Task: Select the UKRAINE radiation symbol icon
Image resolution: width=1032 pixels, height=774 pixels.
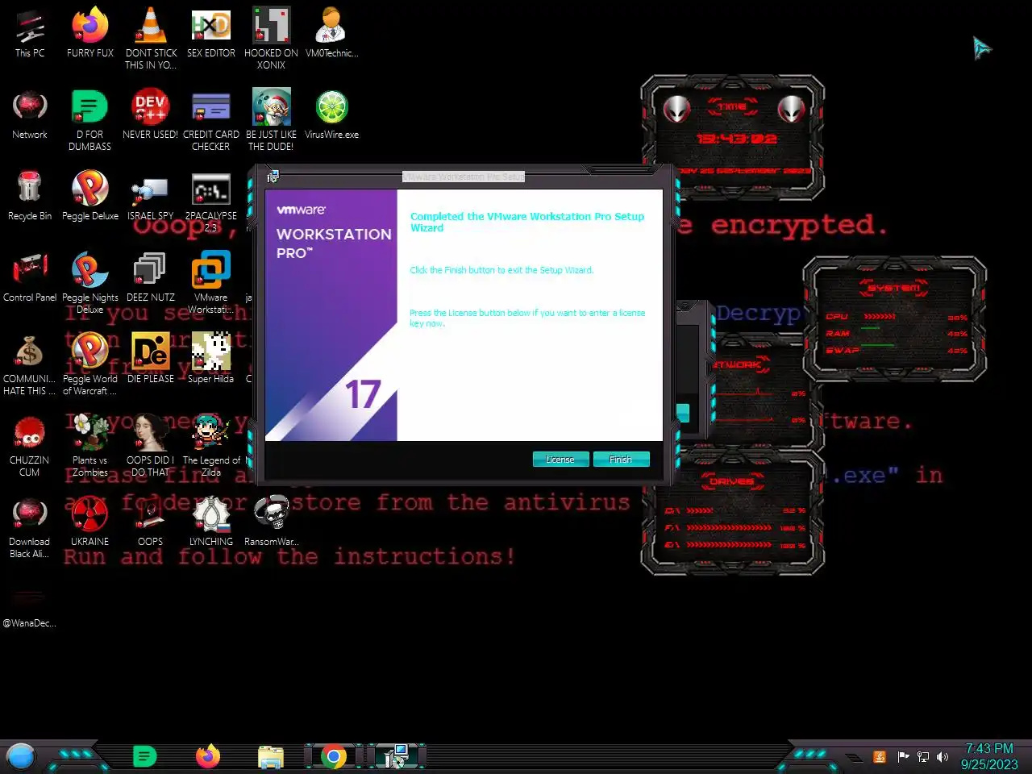Action: [x=90, y=522]
